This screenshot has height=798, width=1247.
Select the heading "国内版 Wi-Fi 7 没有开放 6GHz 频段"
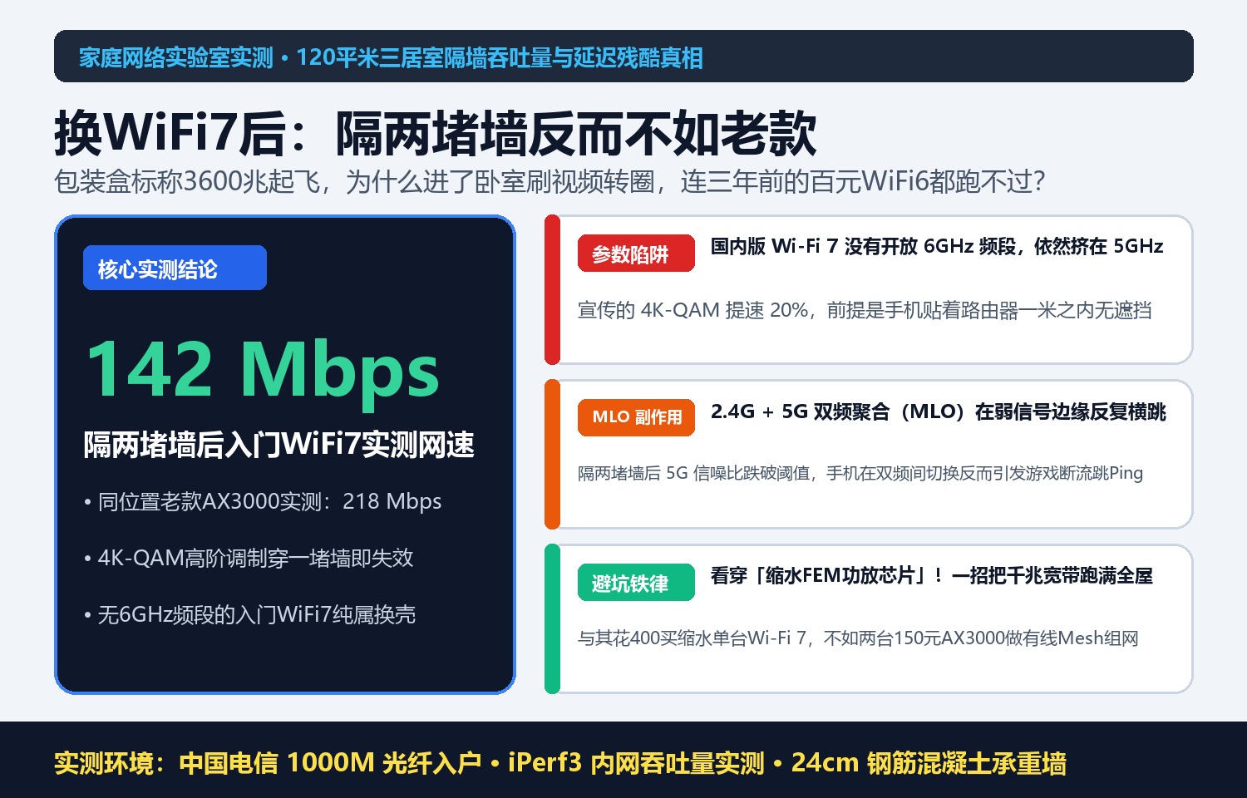864,246
